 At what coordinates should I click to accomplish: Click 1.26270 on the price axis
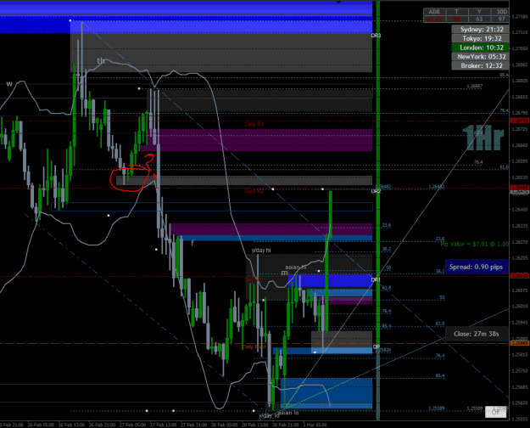click(520, 242)
